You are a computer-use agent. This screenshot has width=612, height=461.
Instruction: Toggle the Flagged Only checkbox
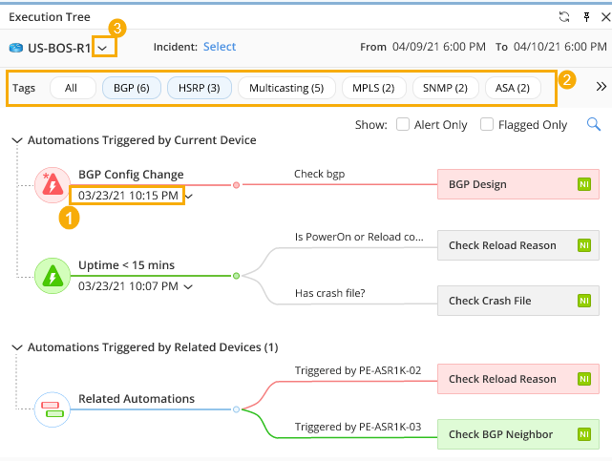(487, 124)
